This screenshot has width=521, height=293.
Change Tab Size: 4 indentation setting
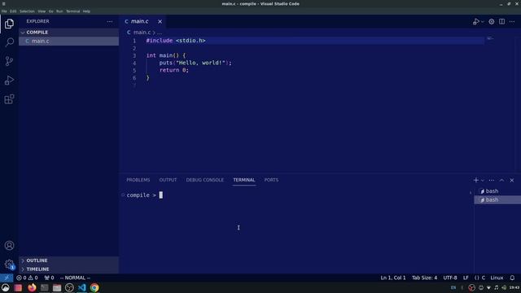(424, 278)
